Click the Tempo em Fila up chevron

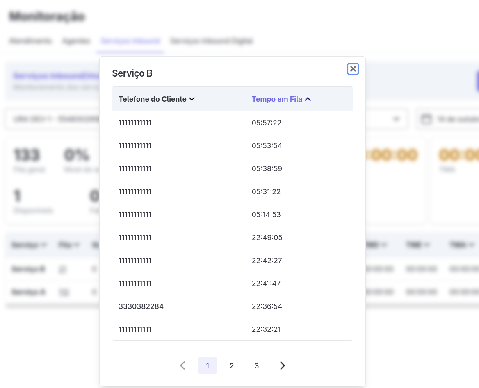[x=308, y=99]
